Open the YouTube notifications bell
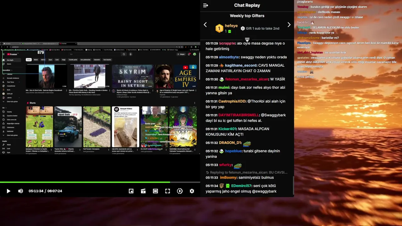This screenshot has width=402, height=226. 189,54
